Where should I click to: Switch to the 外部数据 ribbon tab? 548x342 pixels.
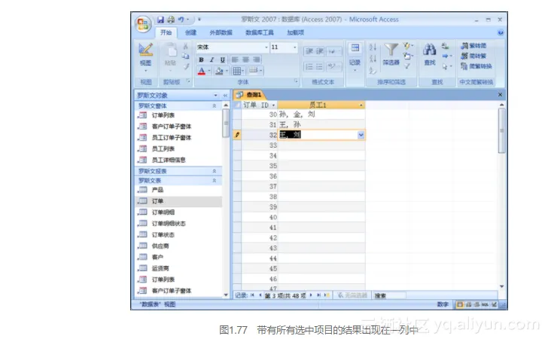pos(221,32)
